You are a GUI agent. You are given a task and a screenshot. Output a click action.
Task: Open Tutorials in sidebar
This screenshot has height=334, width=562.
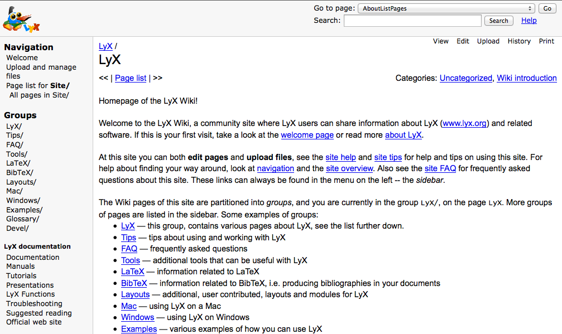point(21,275)
